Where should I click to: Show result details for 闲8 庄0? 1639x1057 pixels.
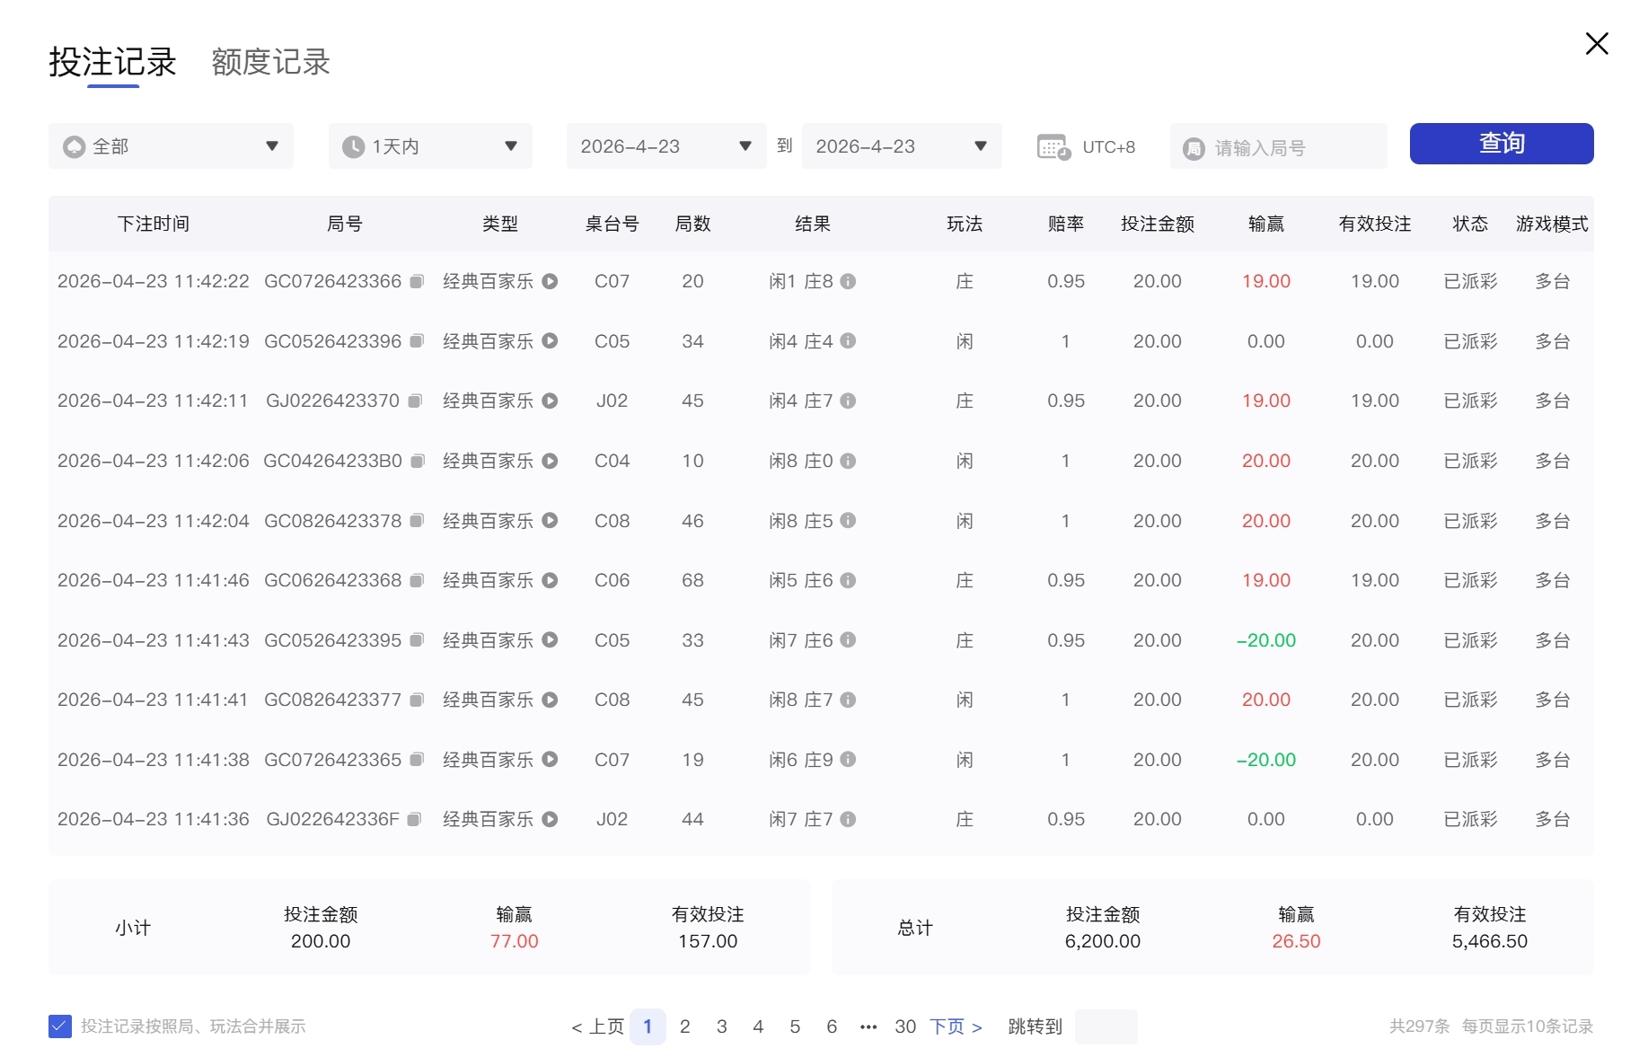[x=848, y=461]
